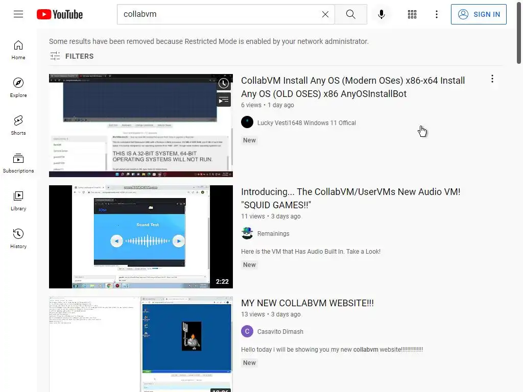Click New badge under Remainings video

(x=249, y=265)
